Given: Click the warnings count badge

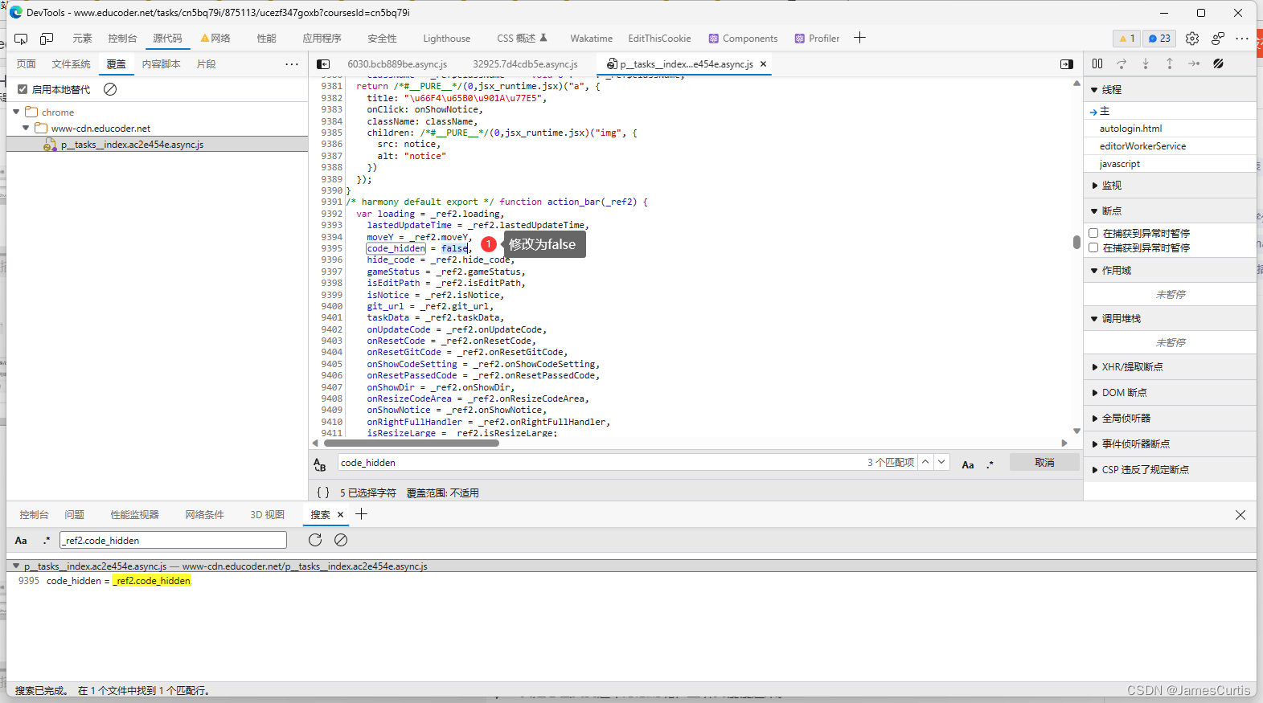Looking at the screenshot, I should pyautogui.click(x=1126, y=39).
